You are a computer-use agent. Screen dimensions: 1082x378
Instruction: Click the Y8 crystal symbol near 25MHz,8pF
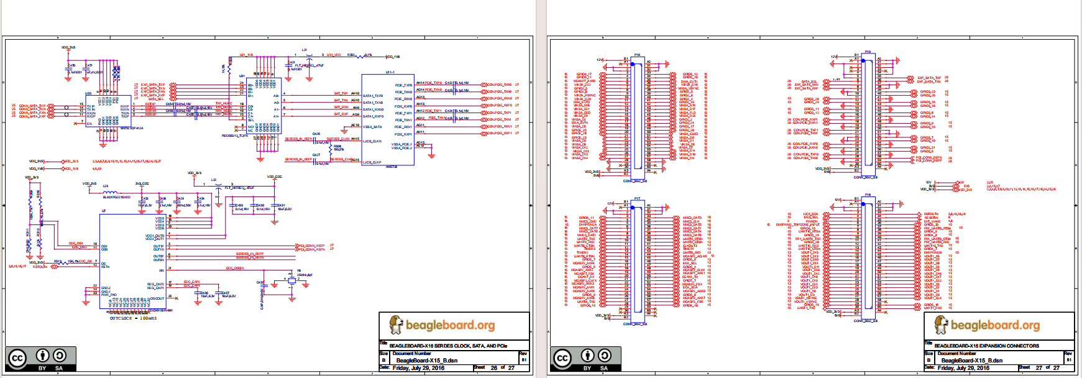point(292,280)
